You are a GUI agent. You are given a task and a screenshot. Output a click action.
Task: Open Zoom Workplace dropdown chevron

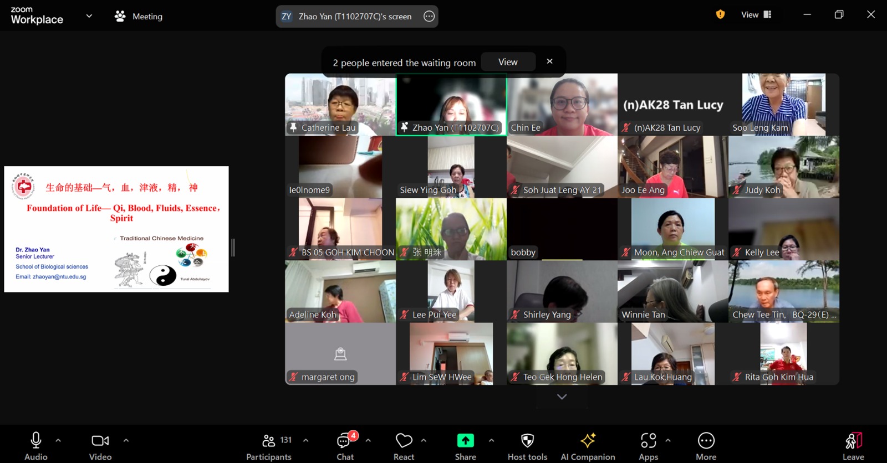89,16
